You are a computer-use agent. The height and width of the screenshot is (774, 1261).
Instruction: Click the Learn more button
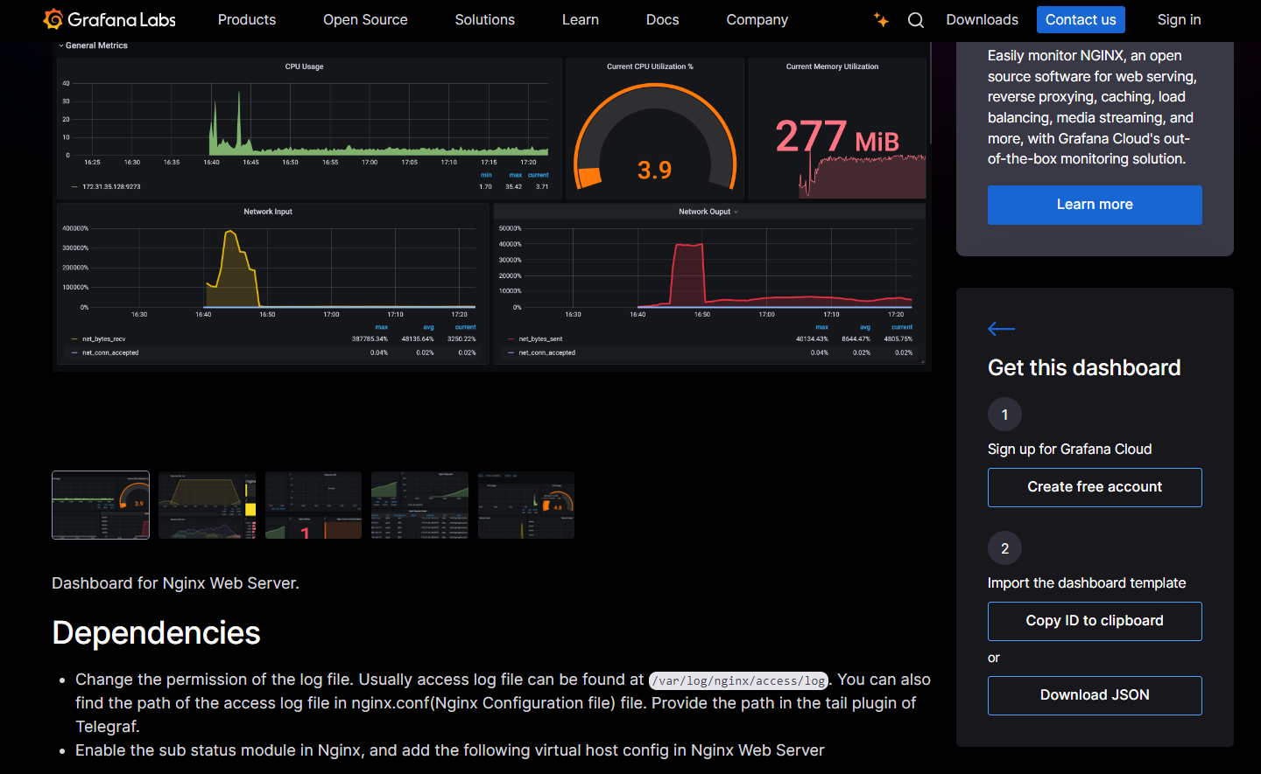pyautogui.click(x=1095, y=205)
